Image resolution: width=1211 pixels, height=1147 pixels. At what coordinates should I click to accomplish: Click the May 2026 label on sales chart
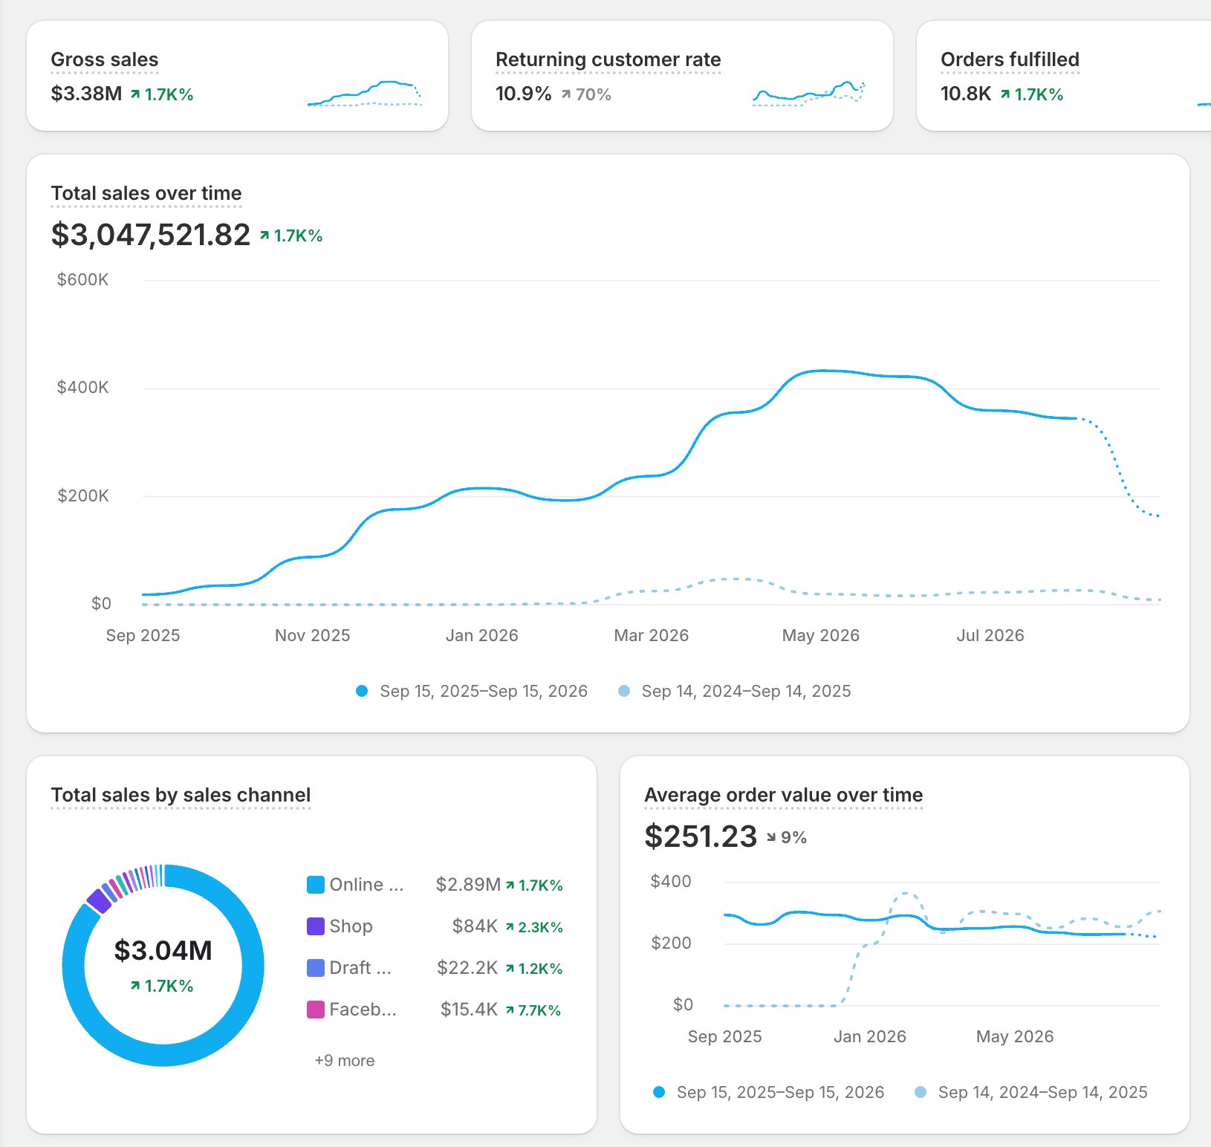click(x=820, y=636)
